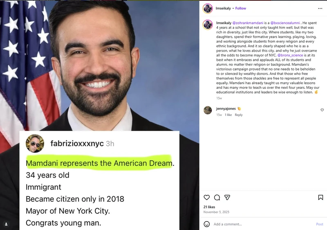Reply to jennyajones comment
The width and height of the screenshot is (327, 230).
pos(239,115)
